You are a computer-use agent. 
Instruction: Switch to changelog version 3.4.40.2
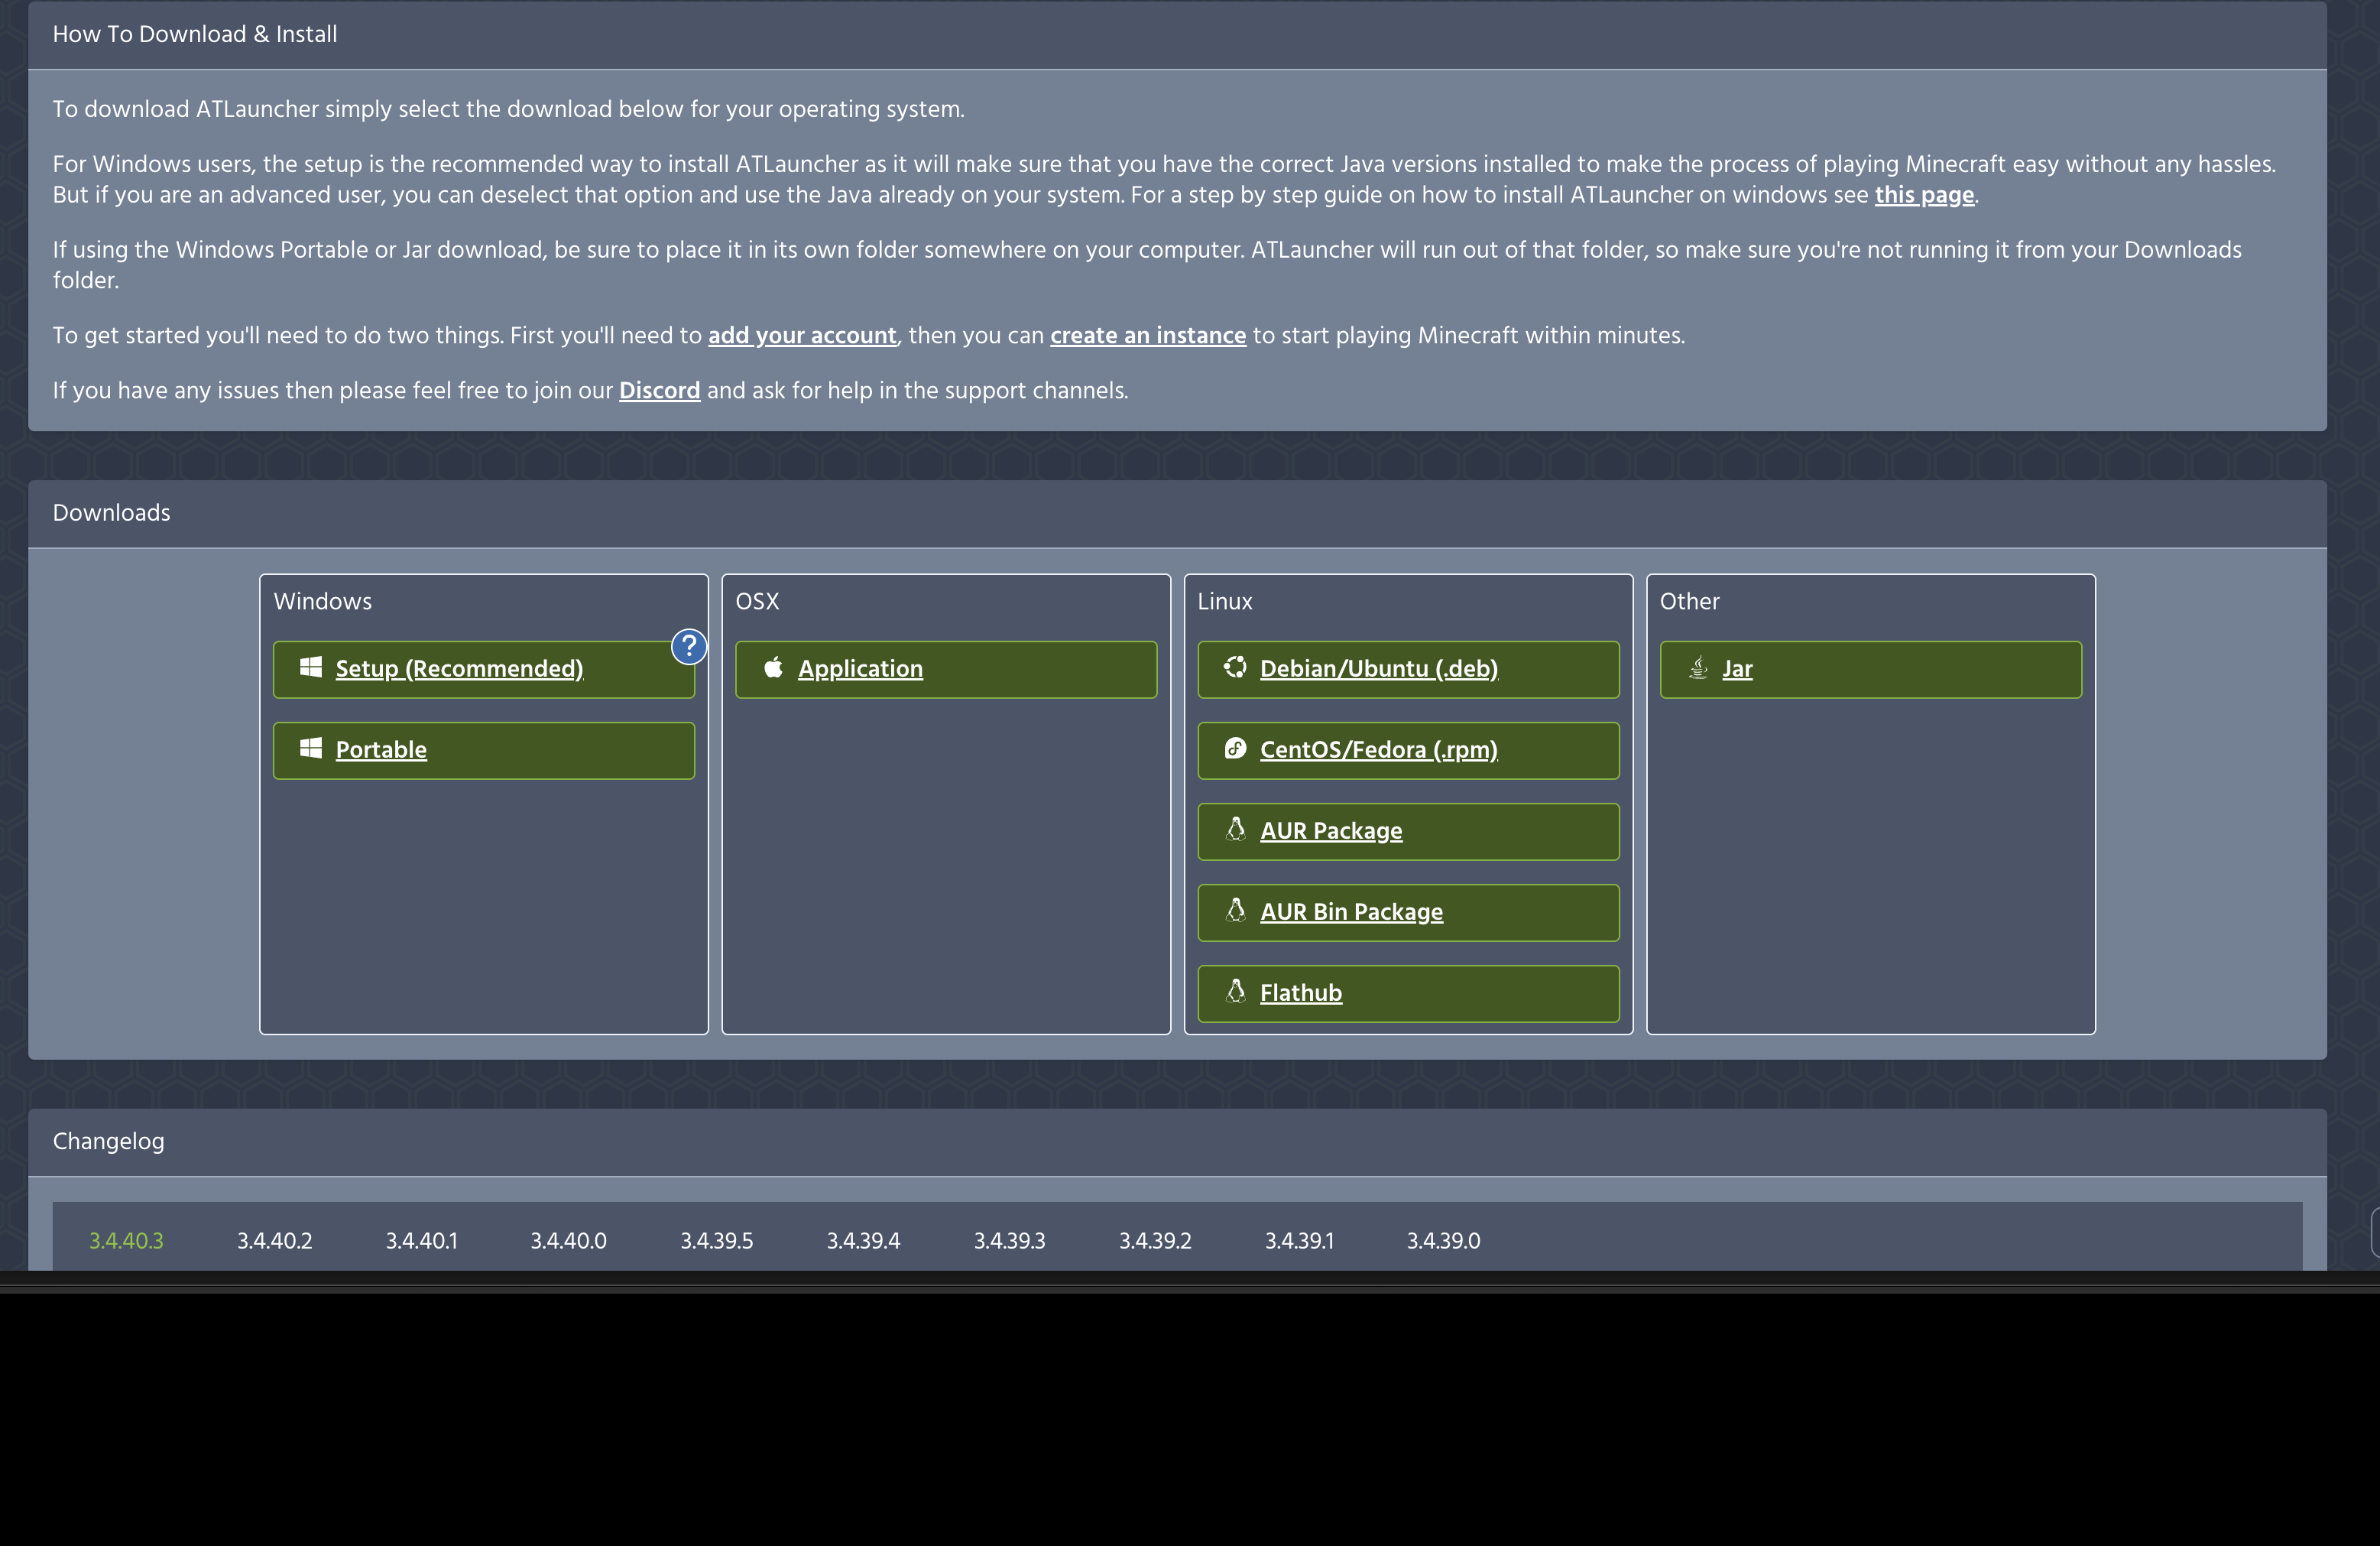click(x=274, y=1241)
